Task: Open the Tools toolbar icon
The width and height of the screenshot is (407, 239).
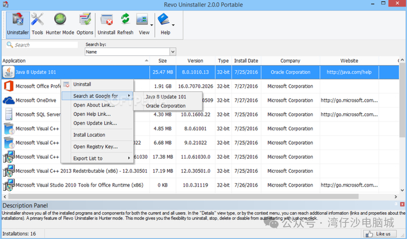Action: [x=37, y=24]
